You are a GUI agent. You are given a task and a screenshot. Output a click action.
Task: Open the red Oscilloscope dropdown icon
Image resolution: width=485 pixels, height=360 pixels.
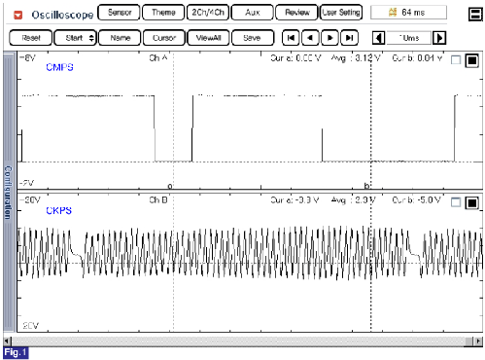(x=18, y=15)
